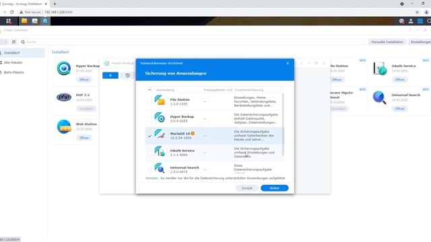
Task: Click the application list scrollbar in wizard
Action: pos(283,125)
